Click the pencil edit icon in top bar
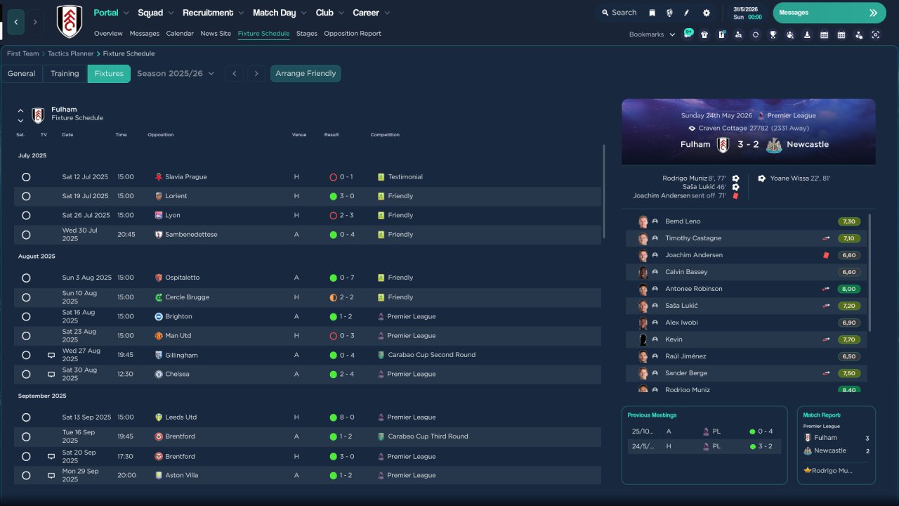The width and height of the screenshot is (899, 506). click(687, 13)
